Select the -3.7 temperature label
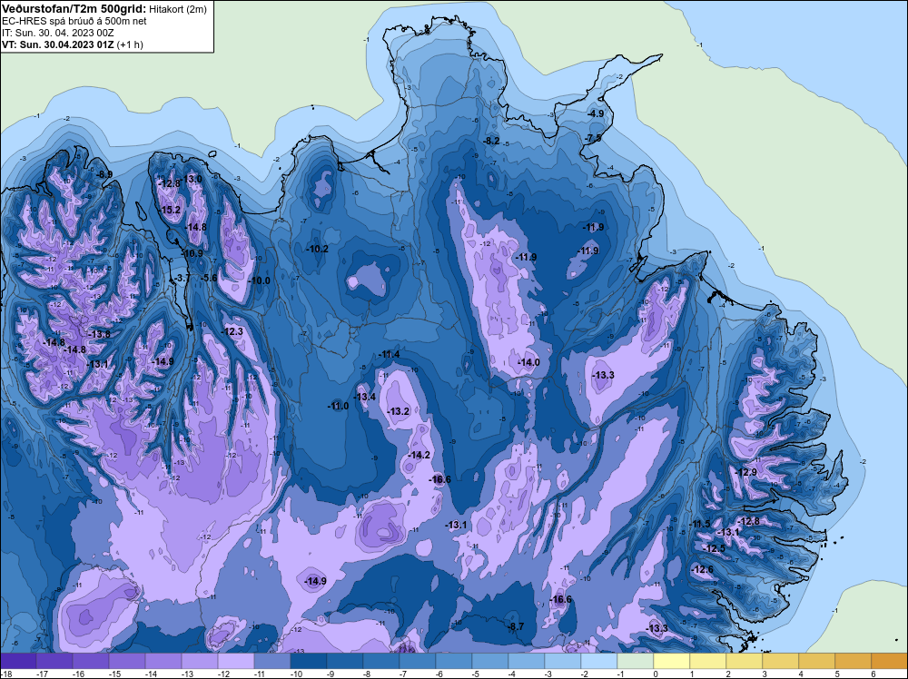The height and width of the screenshot is (679, 908). pos(182,278)
